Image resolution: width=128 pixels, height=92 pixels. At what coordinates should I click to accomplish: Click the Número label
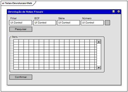(x=87, y=18)
